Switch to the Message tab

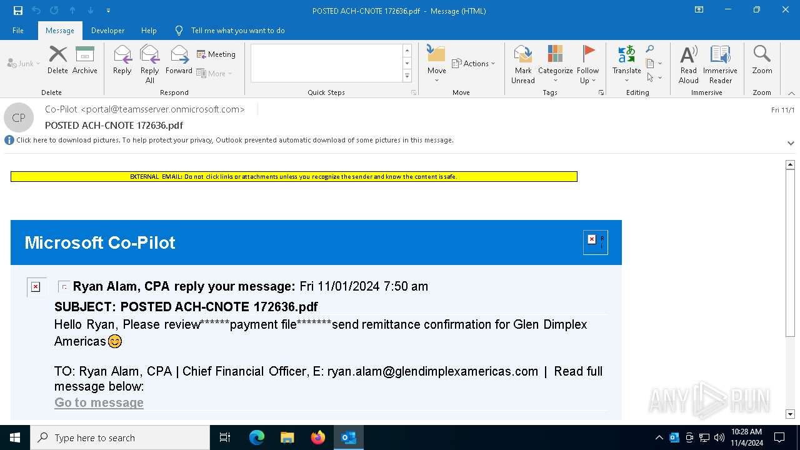[x=60, y=31]
